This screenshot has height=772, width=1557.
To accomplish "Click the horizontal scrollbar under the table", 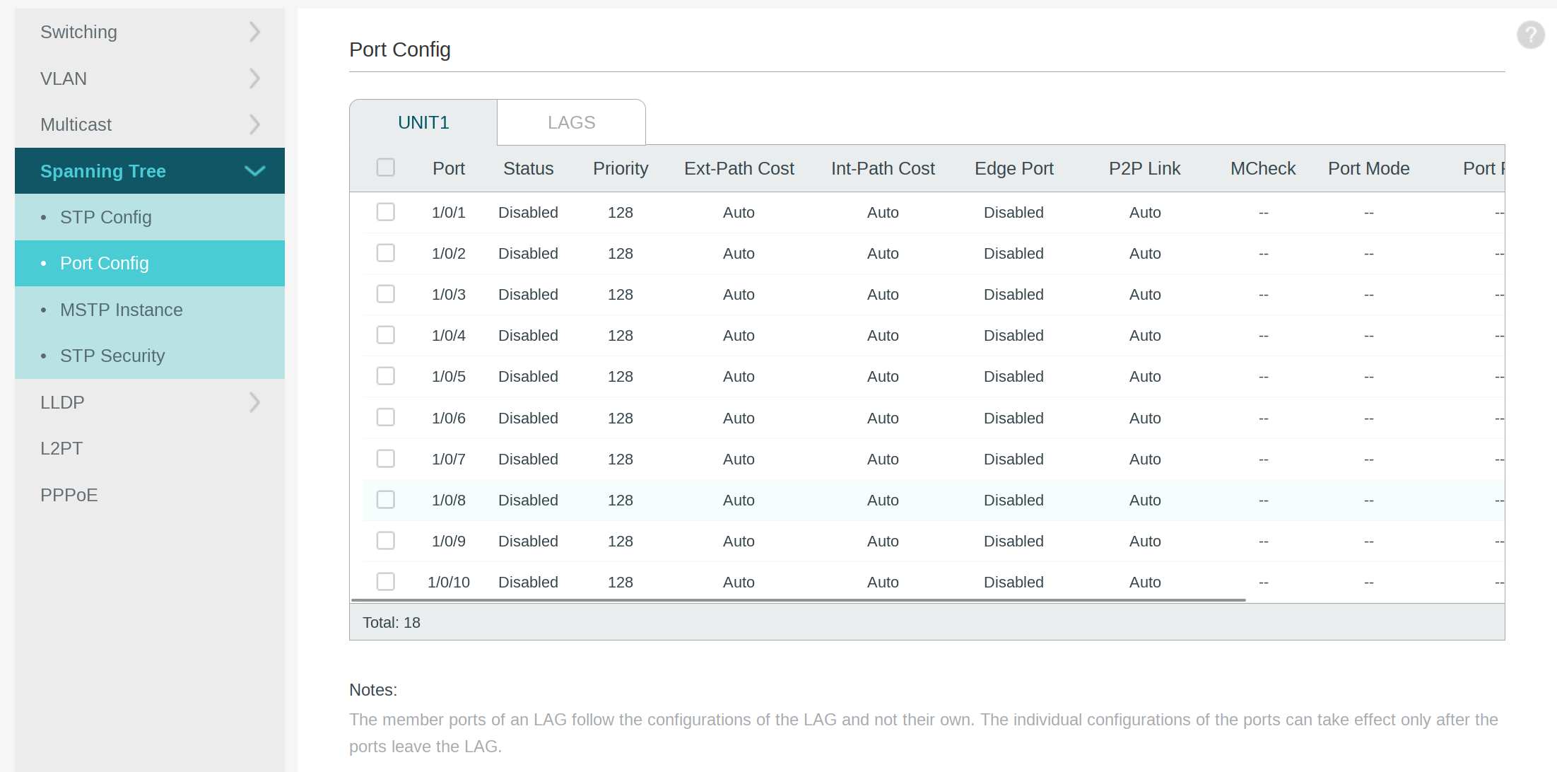I will (x=798, y=600).
